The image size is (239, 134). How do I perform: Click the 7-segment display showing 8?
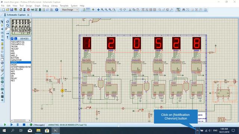point(197,43)
